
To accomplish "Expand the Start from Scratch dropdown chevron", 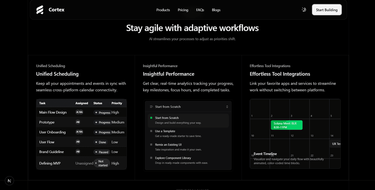I will click(227, 107).
